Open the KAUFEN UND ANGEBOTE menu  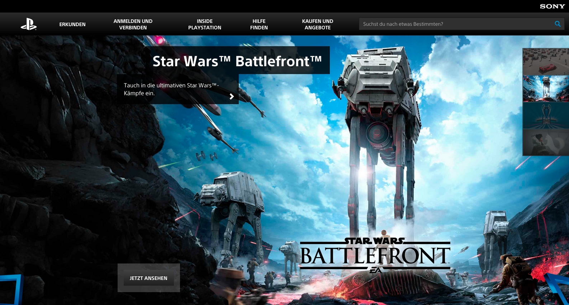[318, 24]
